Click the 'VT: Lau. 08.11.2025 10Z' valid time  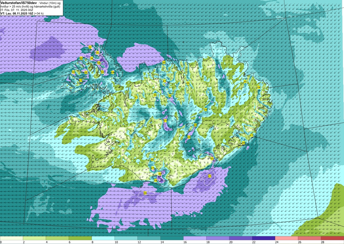pos(17,13)
